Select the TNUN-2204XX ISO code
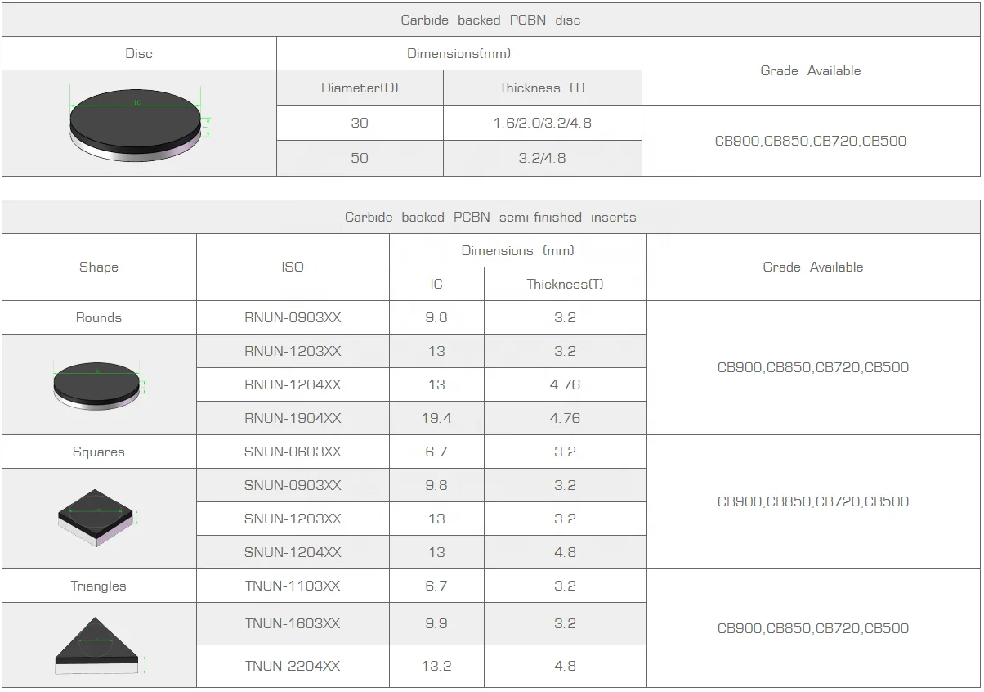This screenshot has height=692, width=984. pos(293,666)
